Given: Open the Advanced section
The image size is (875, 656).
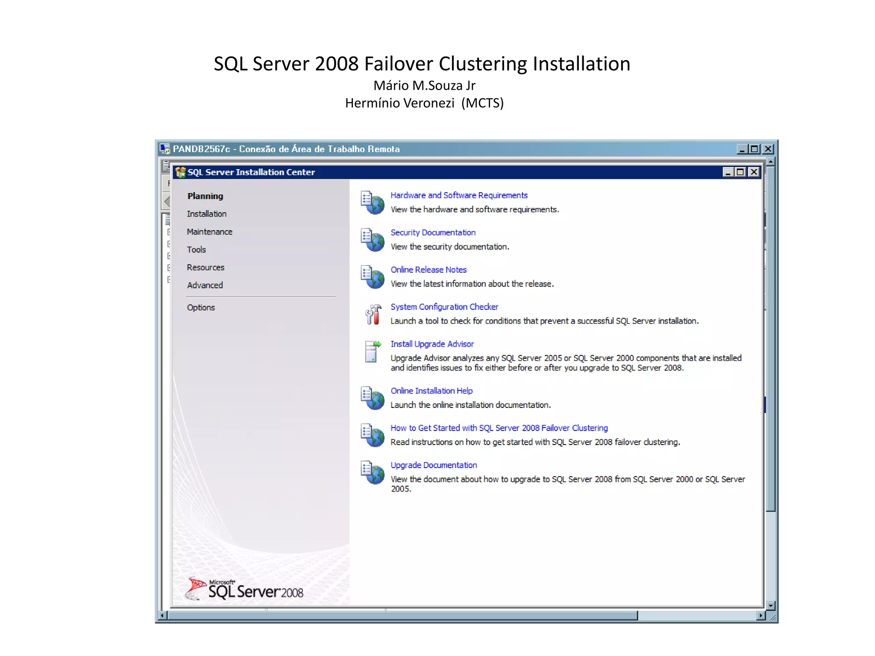Looking at the screenshot, I should [x=205, y=285].
